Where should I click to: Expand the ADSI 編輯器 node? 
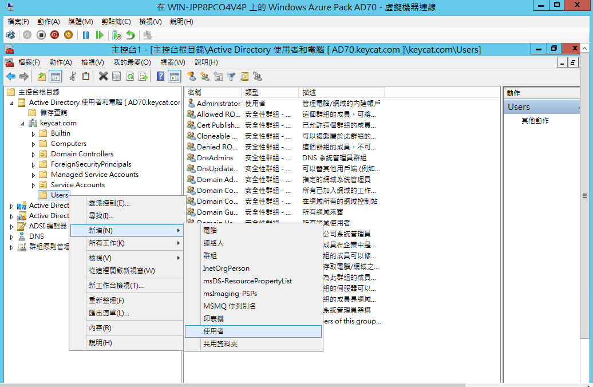11,227
